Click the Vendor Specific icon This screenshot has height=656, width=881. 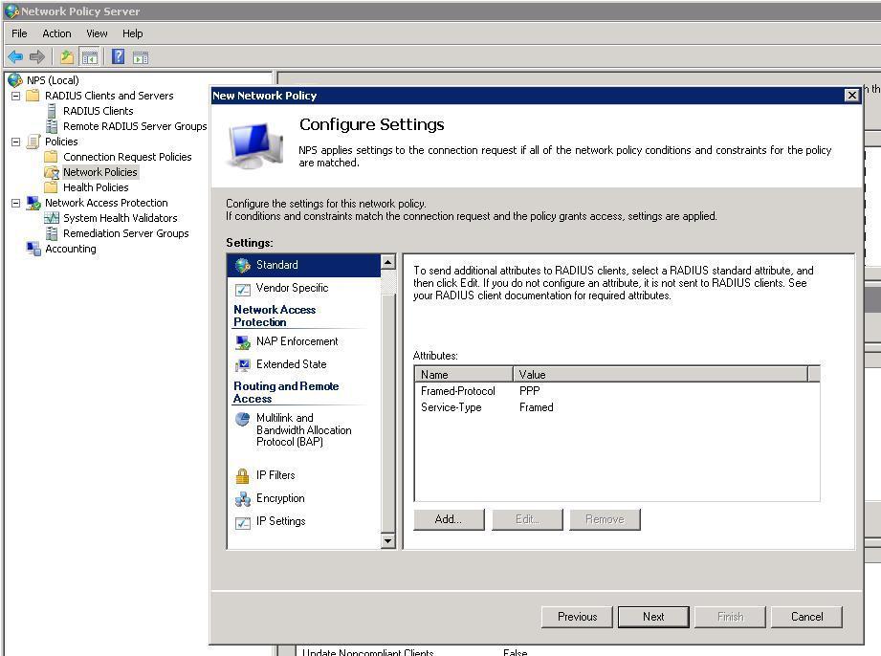[x=243, y=289]
